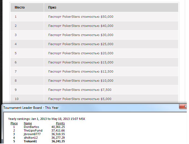Screen dimensions: 189x144
Task: Click the Points column header in leaderboard
Action: click(x=60, y=123)
